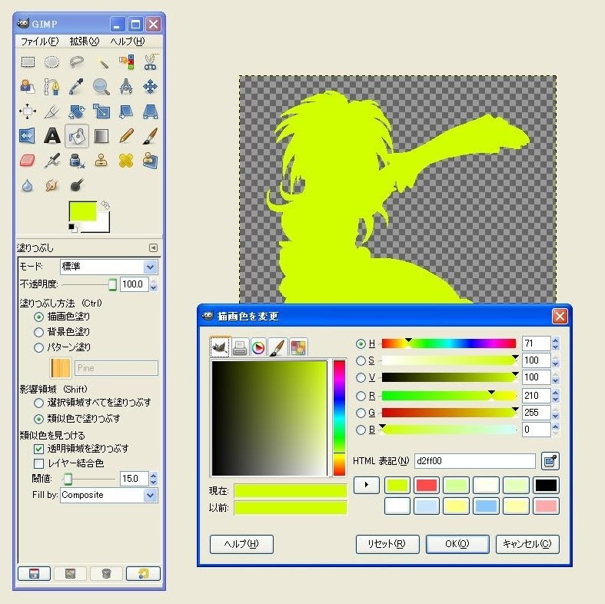Screen dimensions: 605x604
Task: Open the 拡張(X) menu
Action: pyautogui.click(x=84, y=41)
